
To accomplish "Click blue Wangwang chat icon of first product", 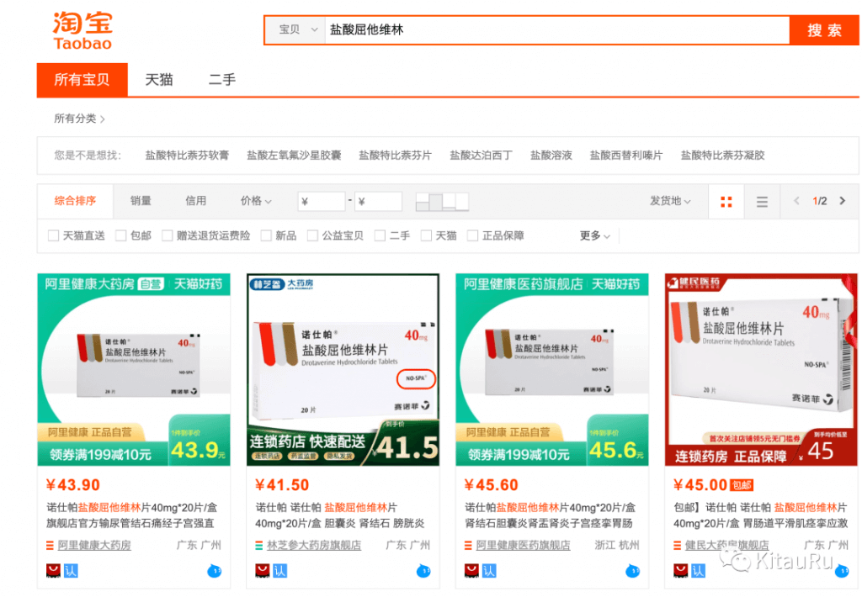I will point(214,571).
